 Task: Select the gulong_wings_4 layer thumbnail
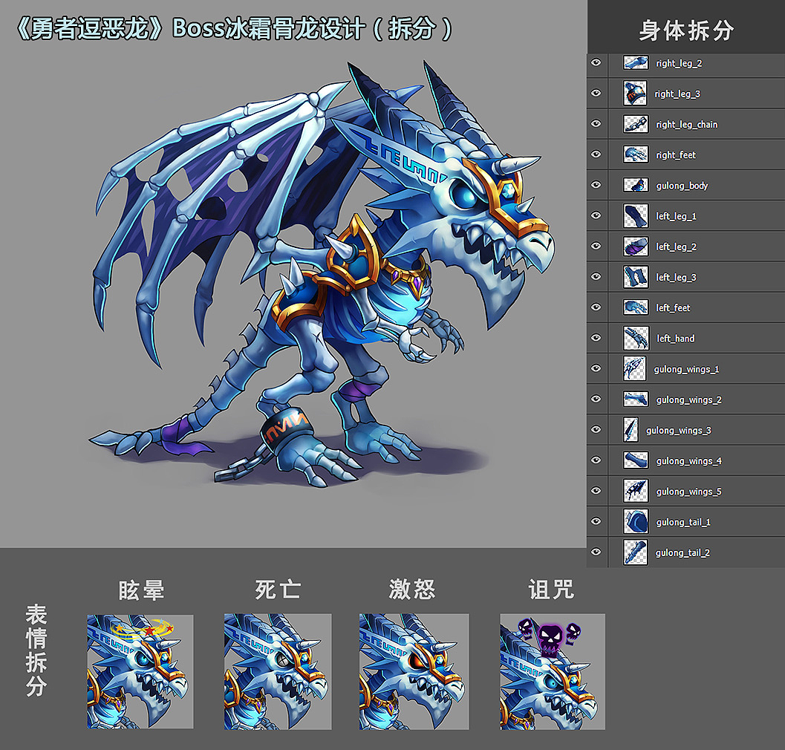636,460
